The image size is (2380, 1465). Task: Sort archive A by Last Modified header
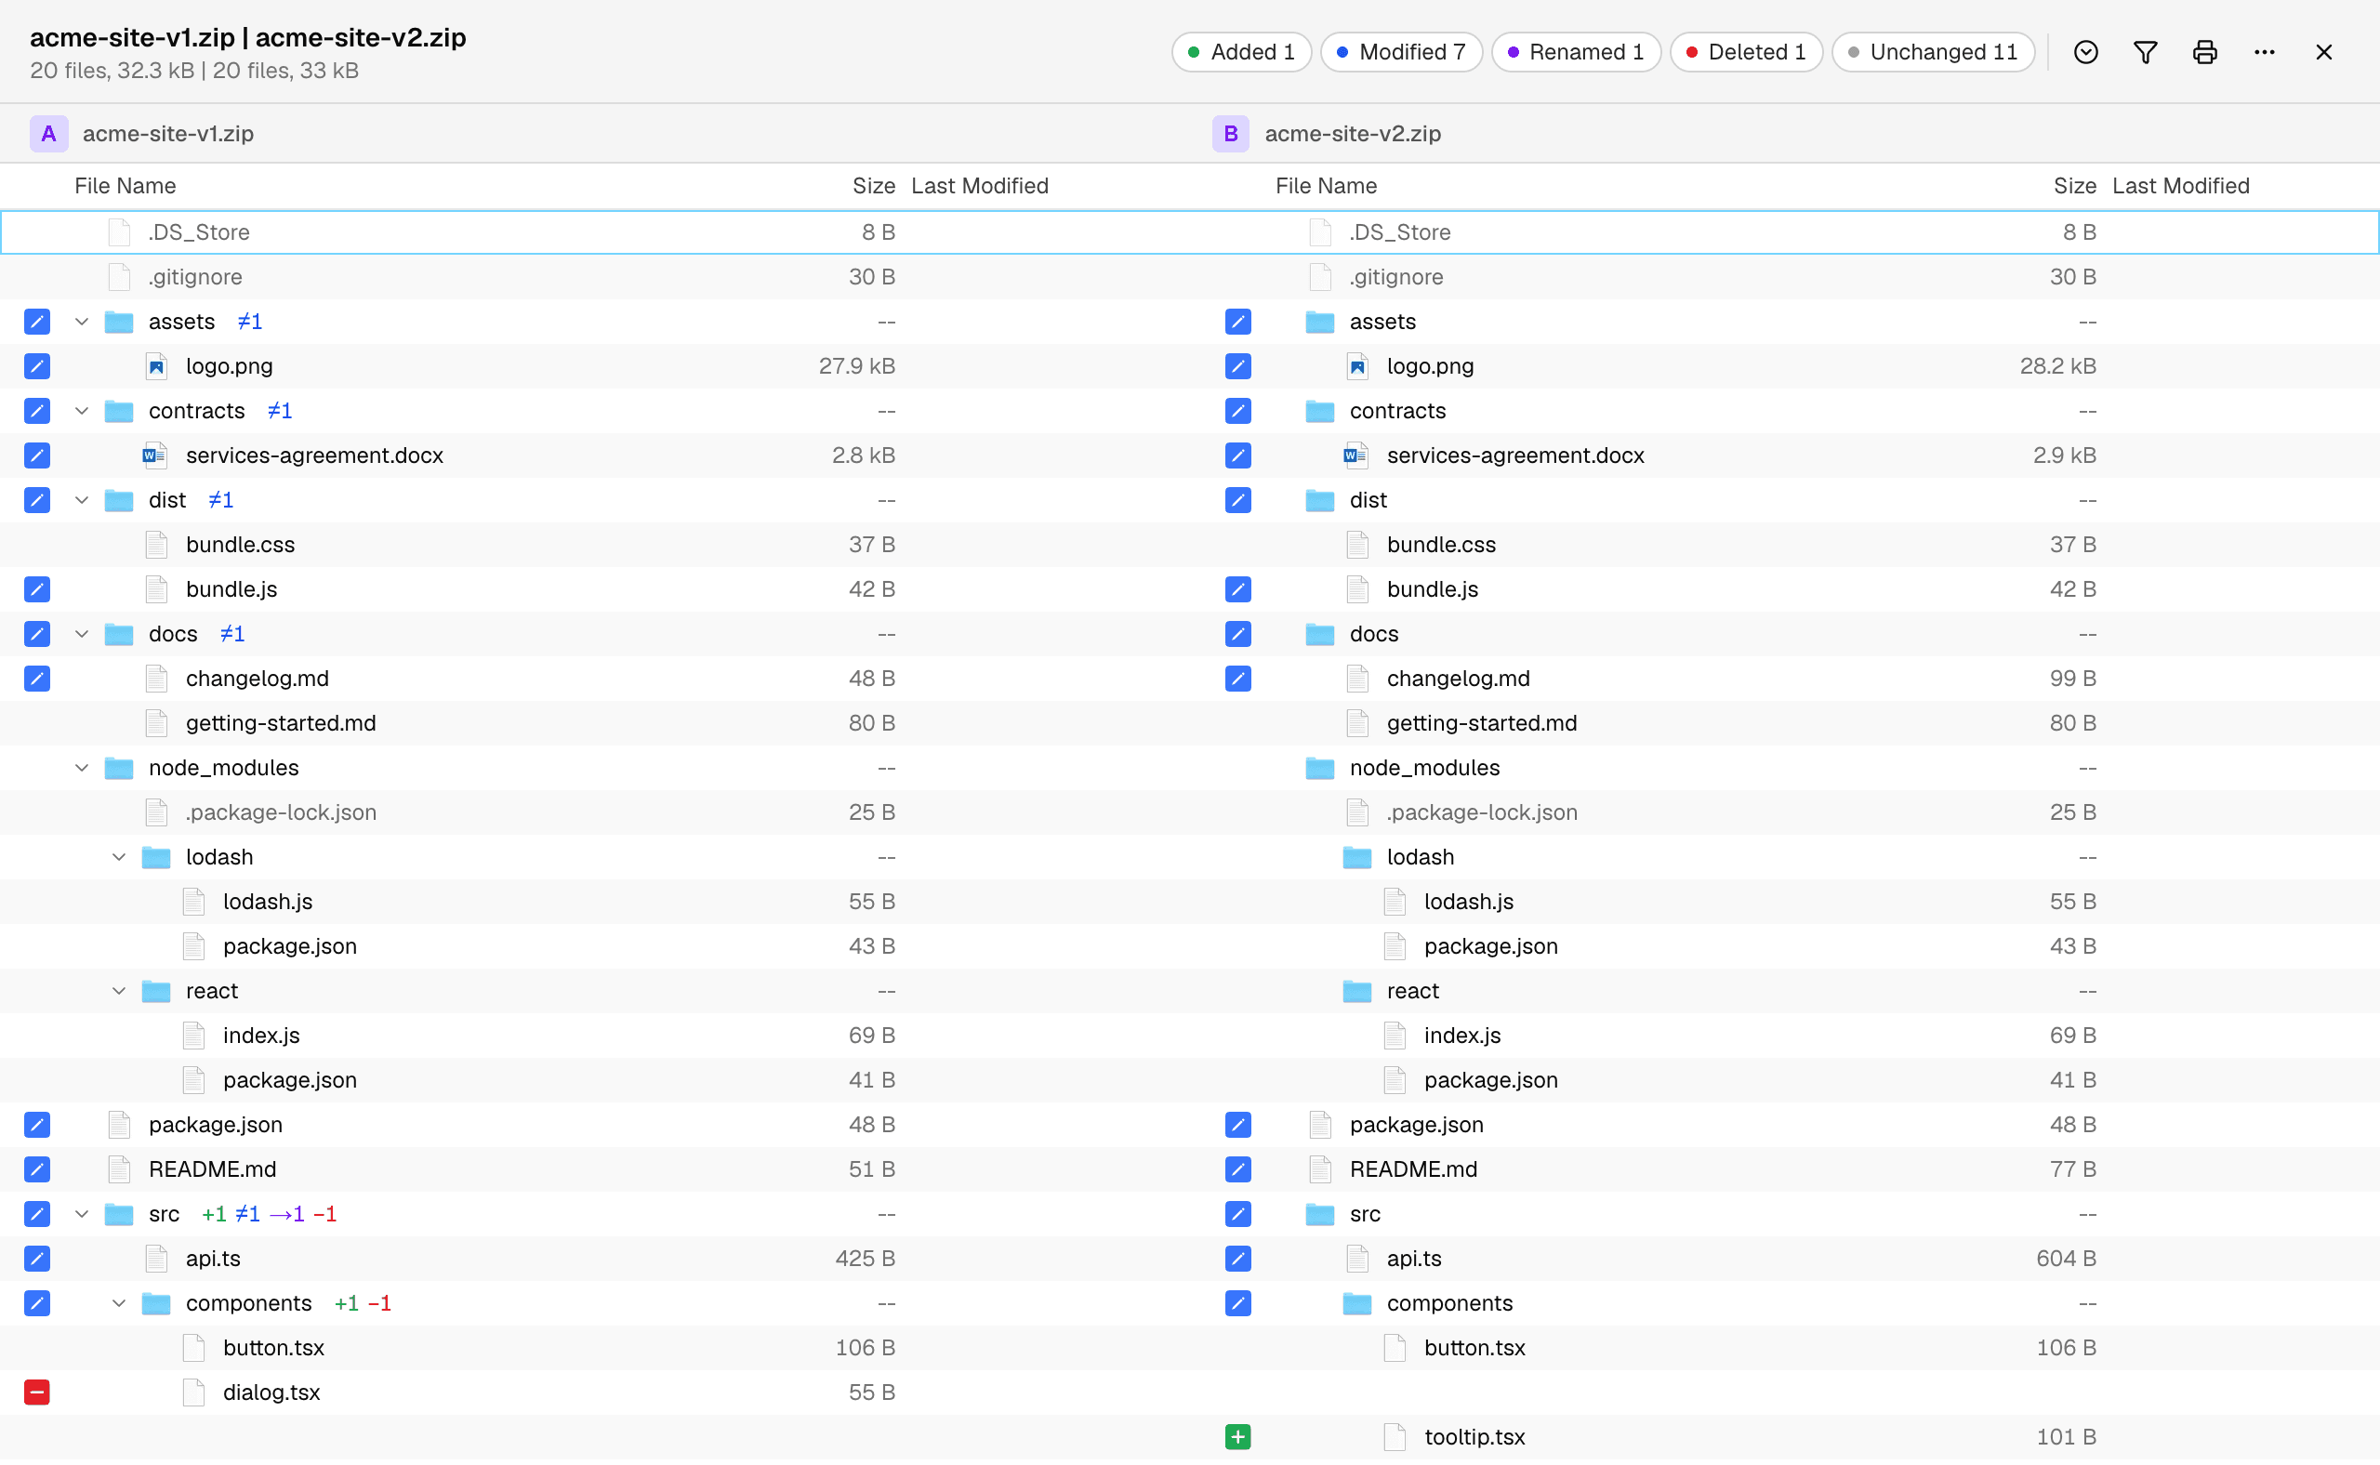[980, 186]
